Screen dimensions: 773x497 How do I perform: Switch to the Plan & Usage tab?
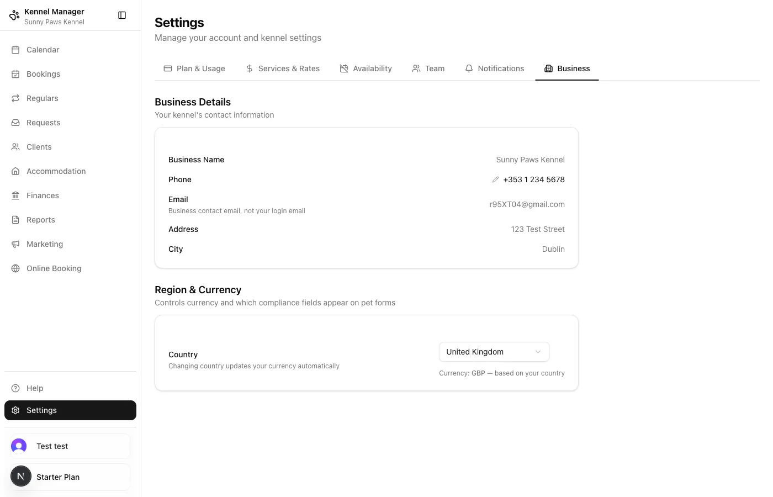pyautogui.click(x=194, y=68)
